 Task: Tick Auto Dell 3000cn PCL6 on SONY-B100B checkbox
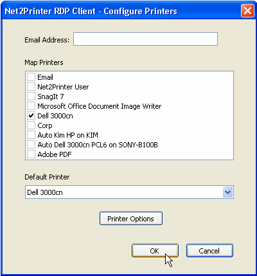click(x=31, y=145)
